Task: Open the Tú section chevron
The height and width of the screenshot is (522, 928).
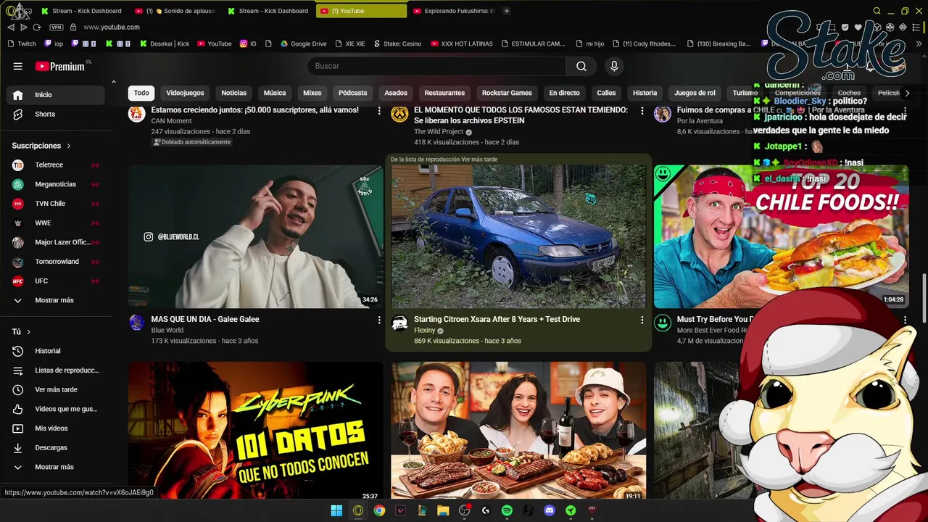Action: (28, 331)
